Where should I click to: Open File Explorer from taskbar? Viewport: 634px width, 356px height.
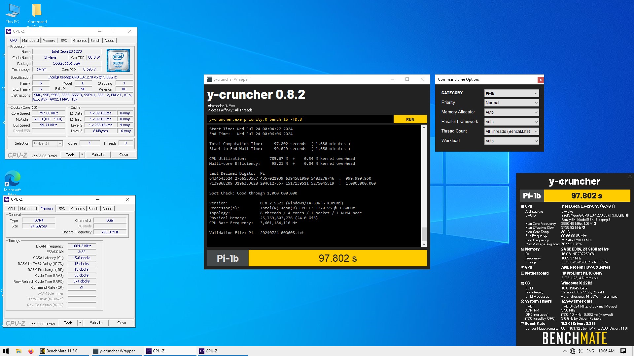click(18, 351)
